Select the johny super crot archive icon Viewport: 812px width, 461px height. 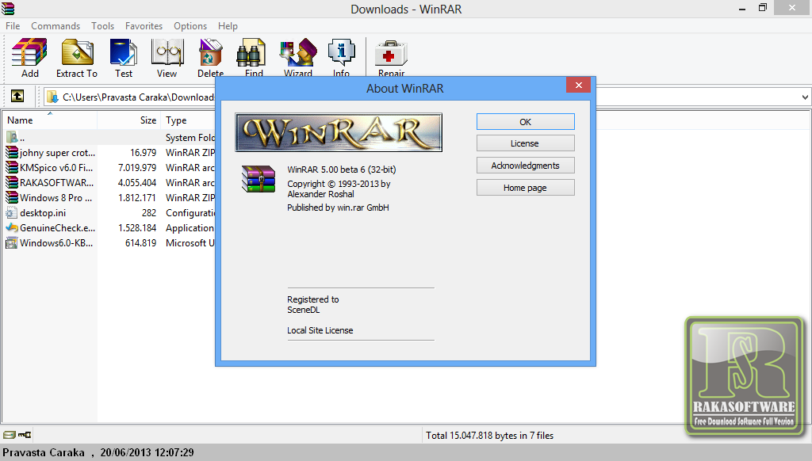pyautogui.click(x=12, y=152)
